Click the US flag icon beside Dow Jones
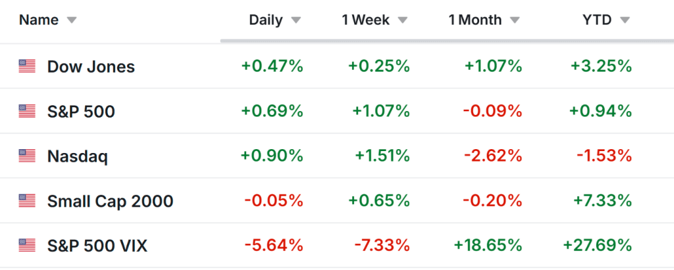 click(x=27, y=66)
